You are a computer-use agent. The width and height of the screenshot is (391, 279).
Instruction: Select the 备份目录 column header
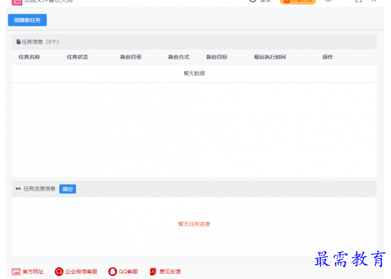[131, 57]
